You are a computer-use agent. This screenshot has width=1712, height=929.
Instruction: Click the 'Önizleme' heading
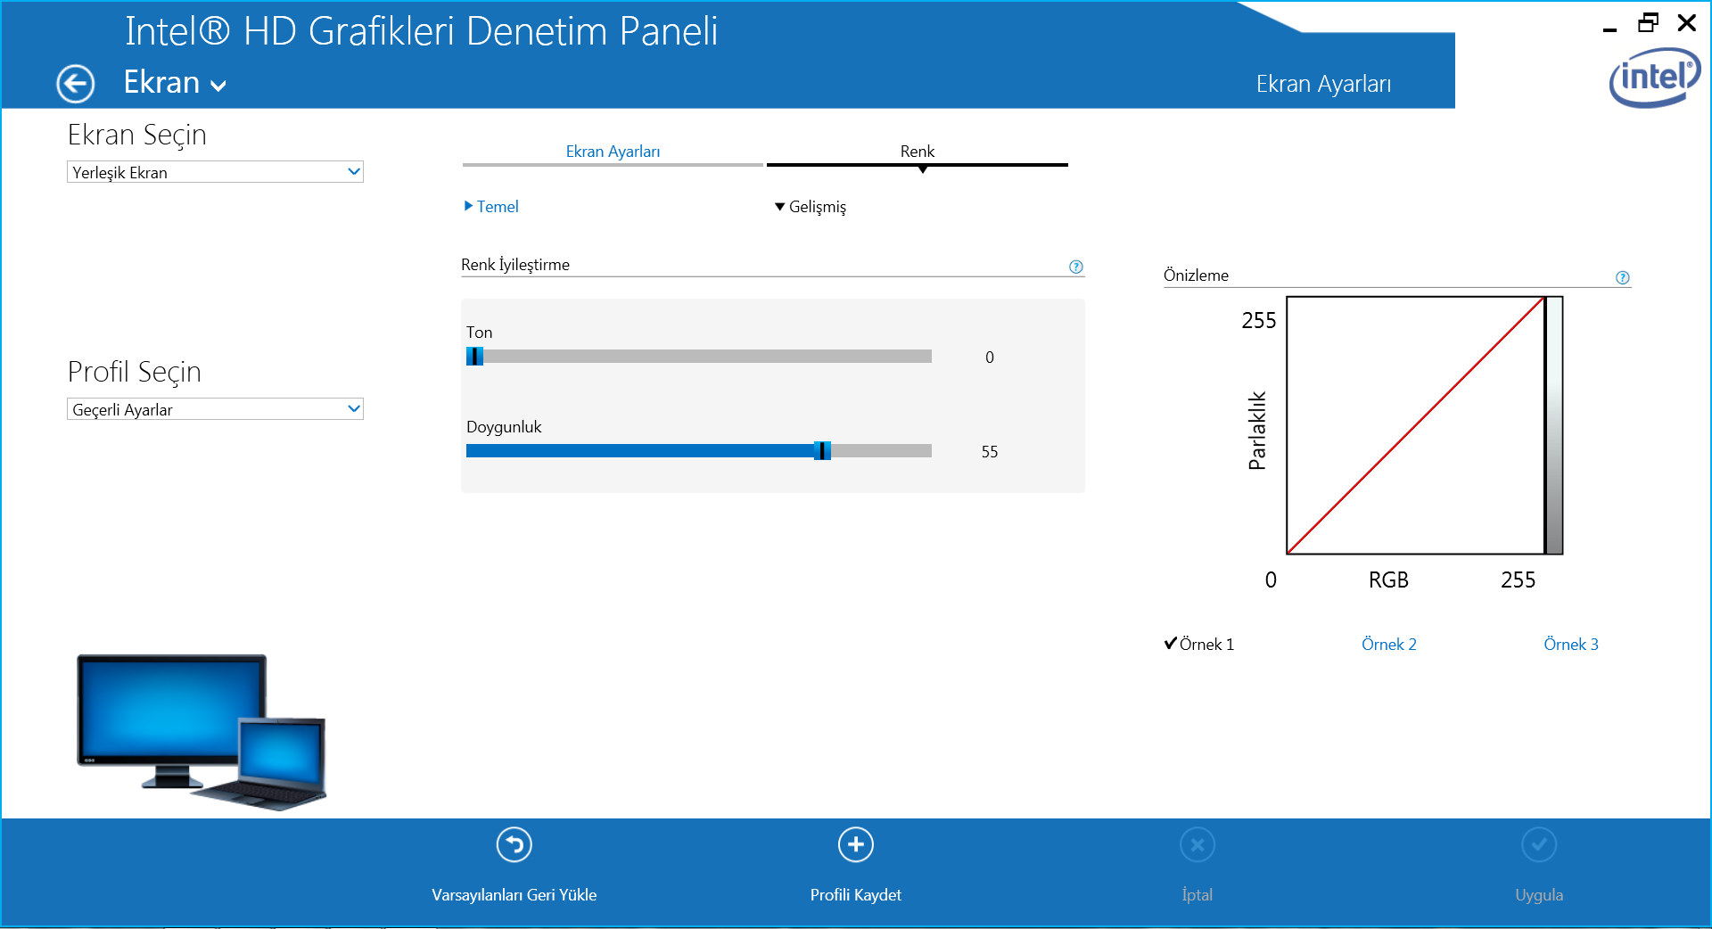coord(1196,275)
